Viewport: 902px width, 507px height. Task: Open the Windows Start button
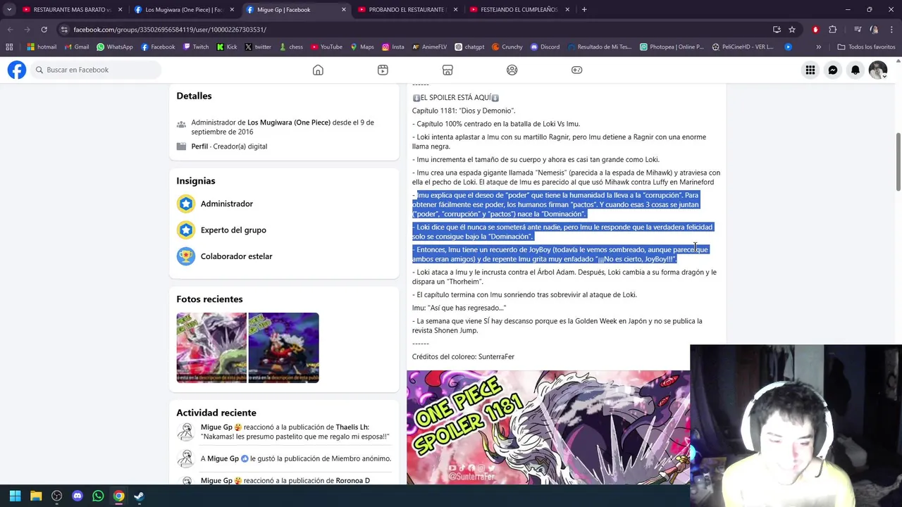[15, 496]
